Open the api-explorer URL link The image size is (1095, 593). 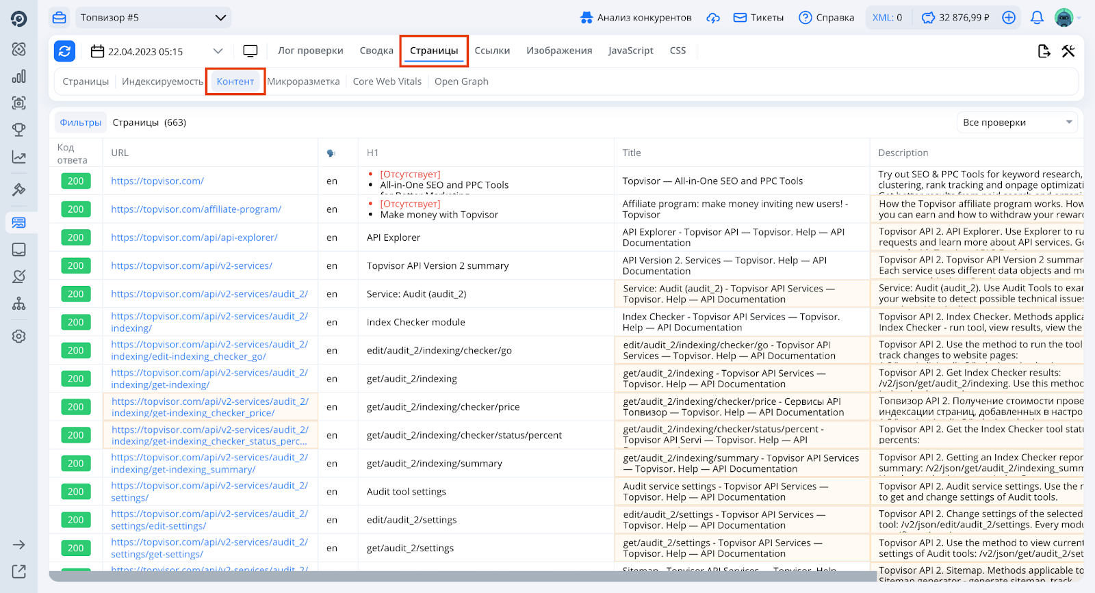194,237
